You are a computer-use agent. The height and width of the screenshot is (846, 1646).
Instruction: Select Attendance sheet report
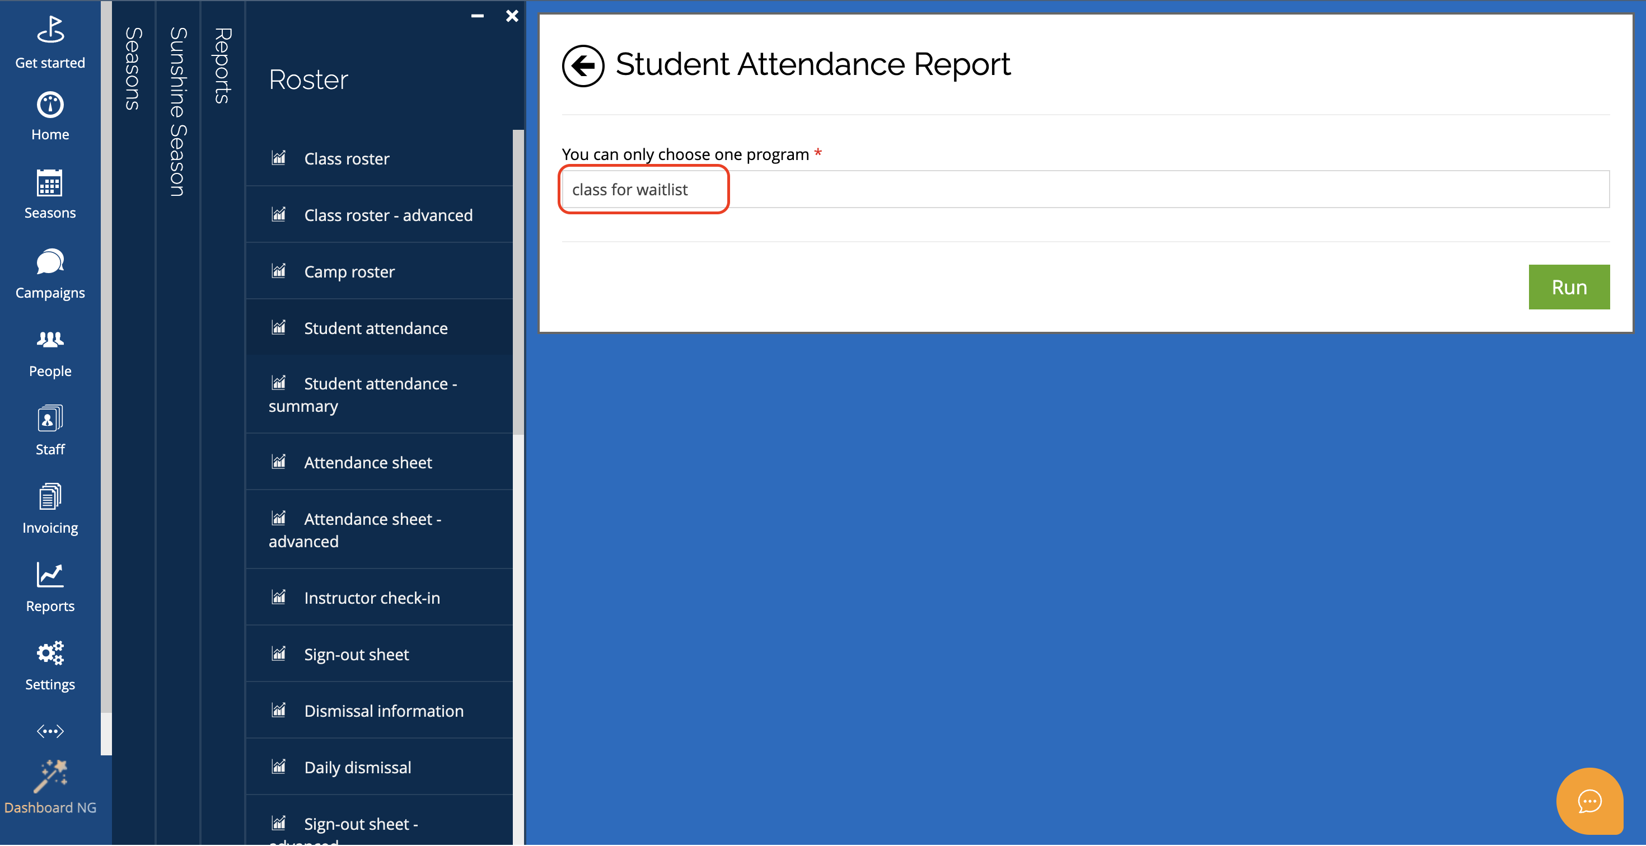367,462
